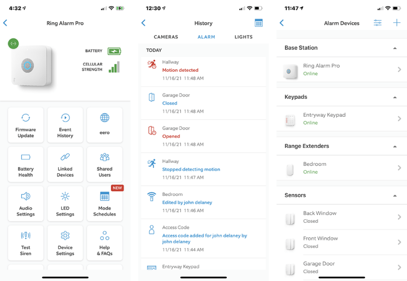Tap the Hallway motion detected running icon

point(152,64)
